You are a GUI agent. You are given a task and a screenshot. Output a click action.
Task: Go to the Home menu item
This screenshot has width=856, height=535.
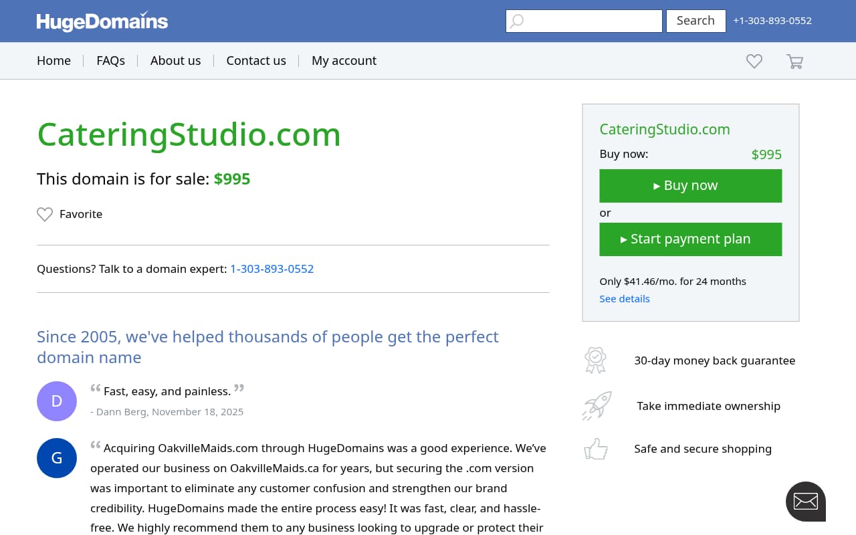click(53, 61)
